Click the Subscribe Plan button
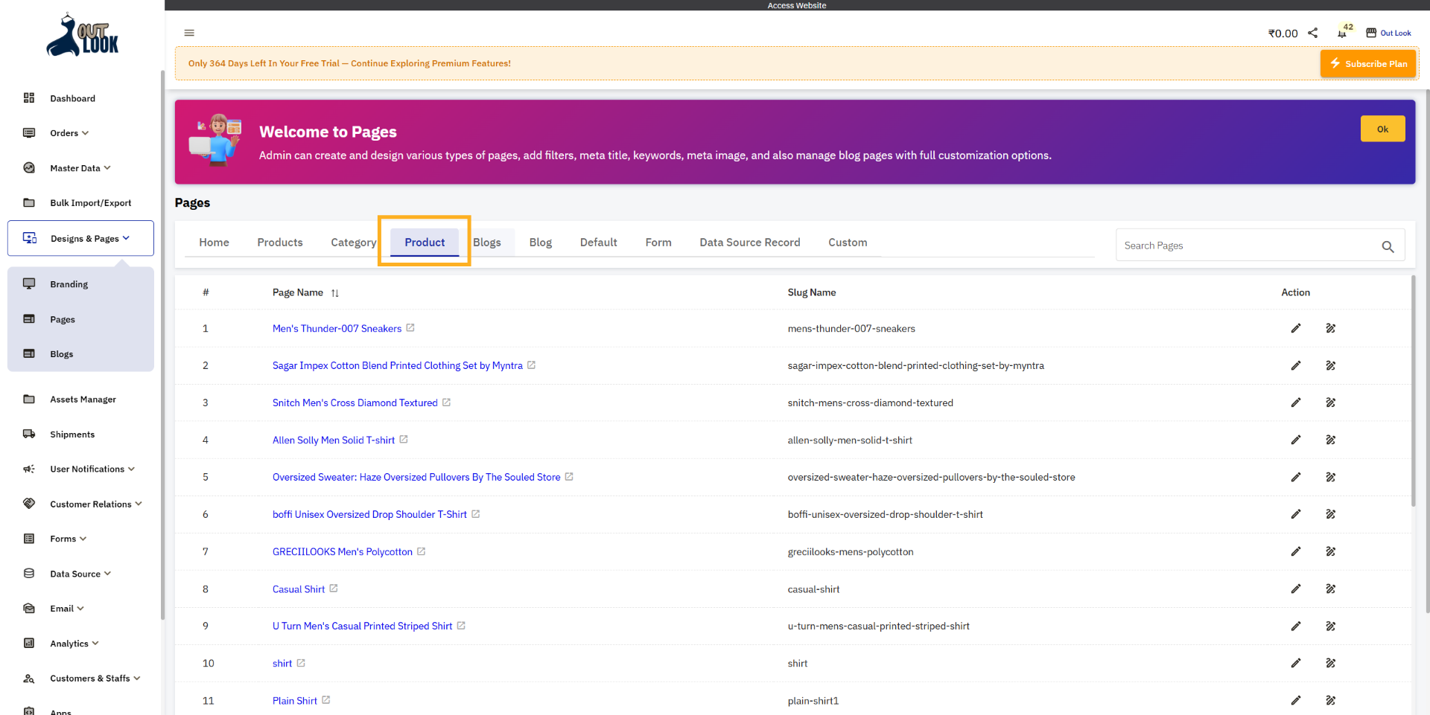The height and width of the screenshot is (715, 1430). [1368, 63]
